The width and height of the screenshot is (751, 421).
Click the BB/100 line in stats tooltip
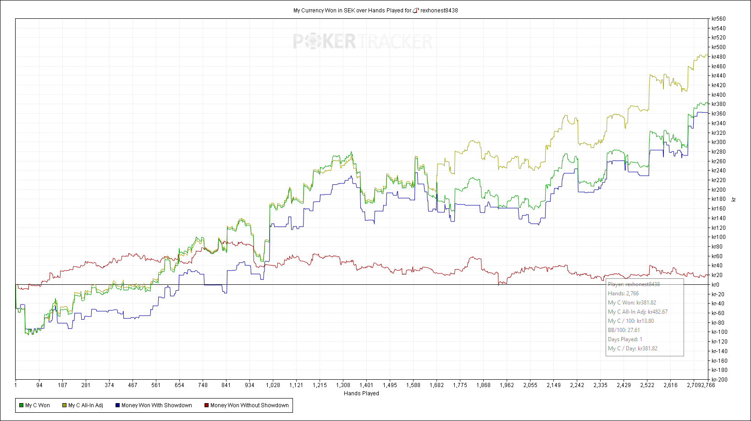[x=624, y=330]
